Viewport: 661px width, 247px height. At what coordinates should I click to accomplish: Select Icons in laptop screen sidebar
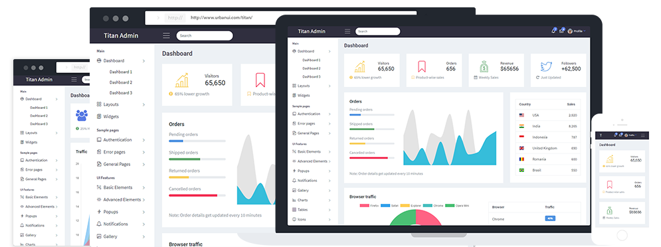coord(302,219)
